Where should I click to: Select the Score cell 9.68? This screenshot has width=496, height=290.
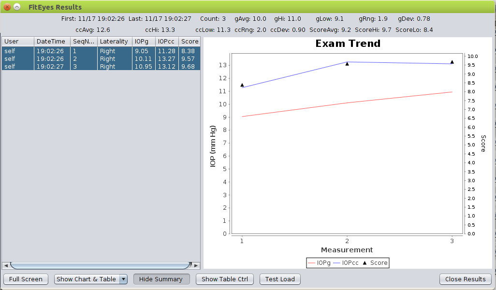pos(190,66)
